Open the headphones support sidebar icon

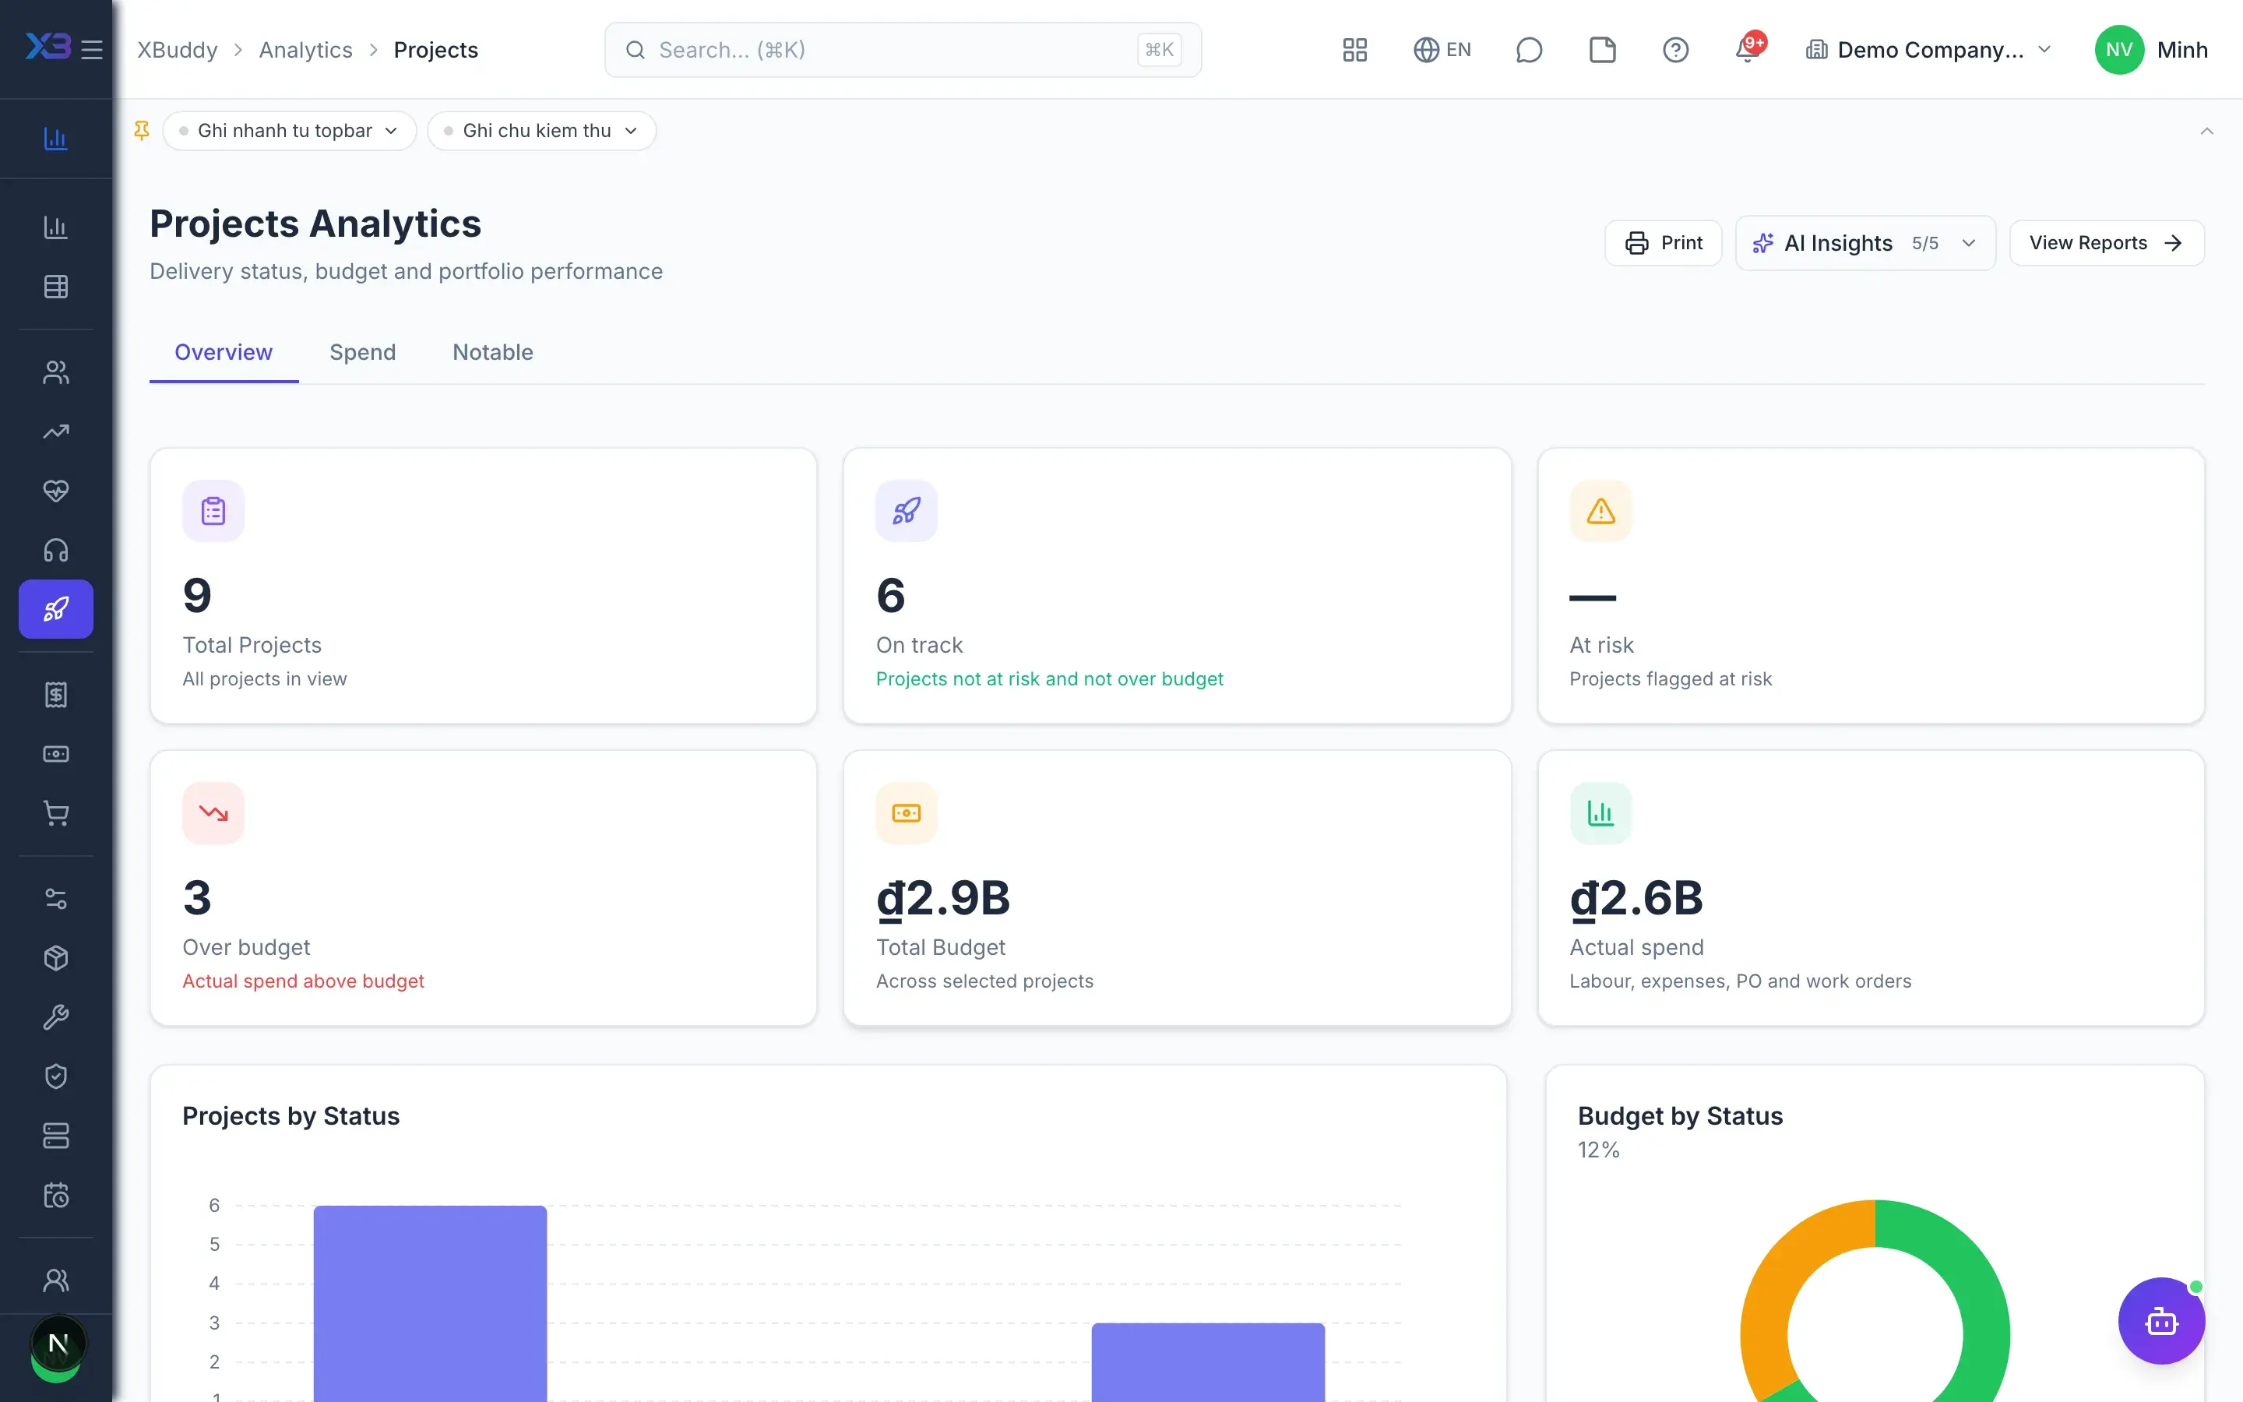coord(55,550)
